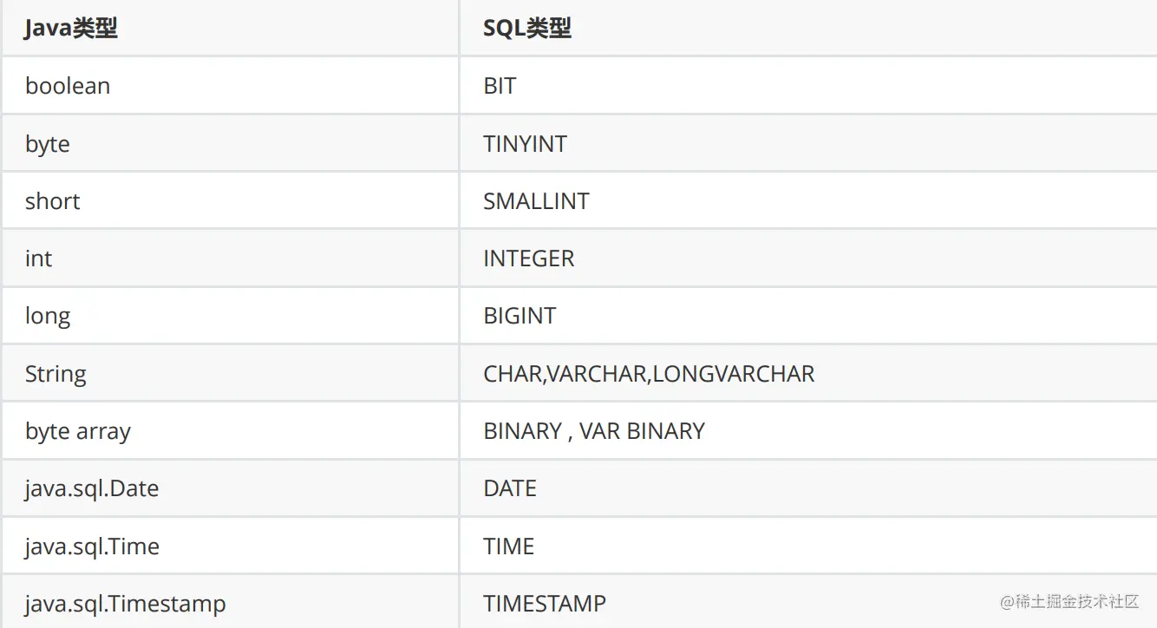Click the String type cell
This screenshot has height=628, width=1157.
56,374
